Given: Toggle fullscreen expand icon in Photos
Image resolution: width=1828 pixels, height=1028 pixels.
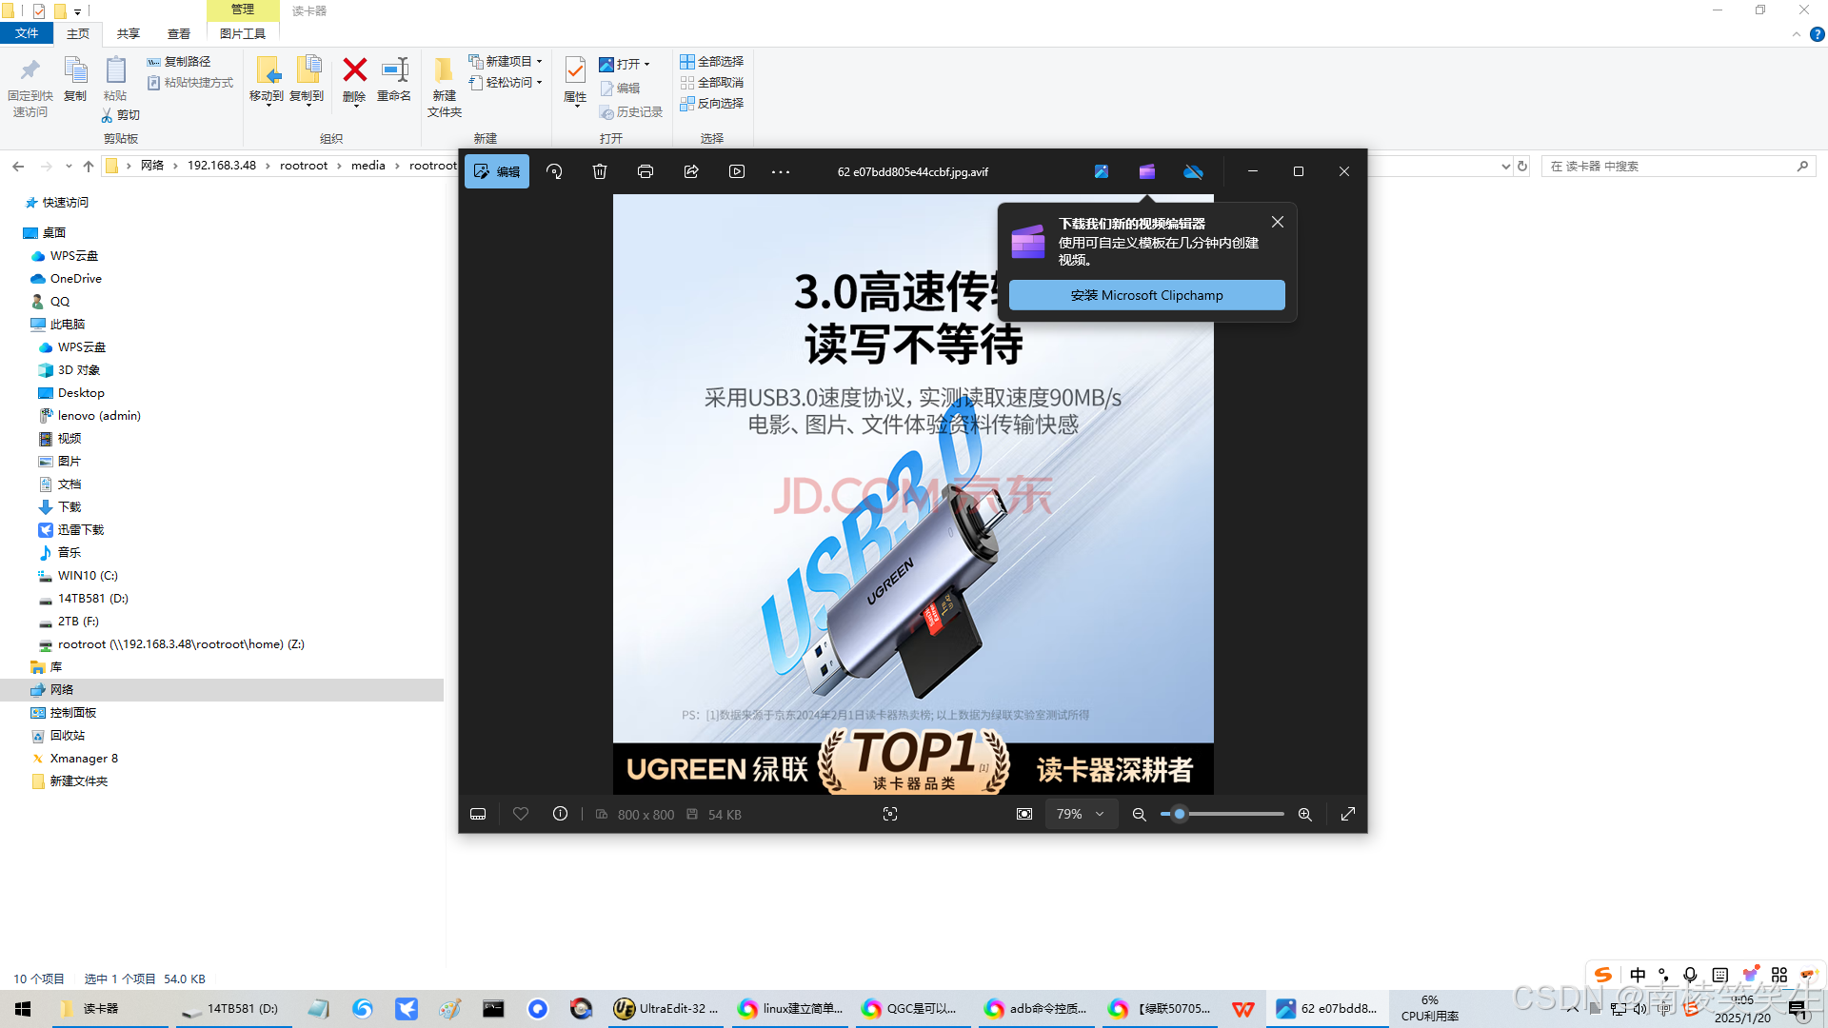Looking at the screenshot, I should pos(1348,814).
